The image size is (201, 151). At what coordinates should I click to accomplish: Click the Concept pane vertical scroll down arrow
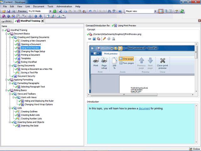(x=196, y=91)
